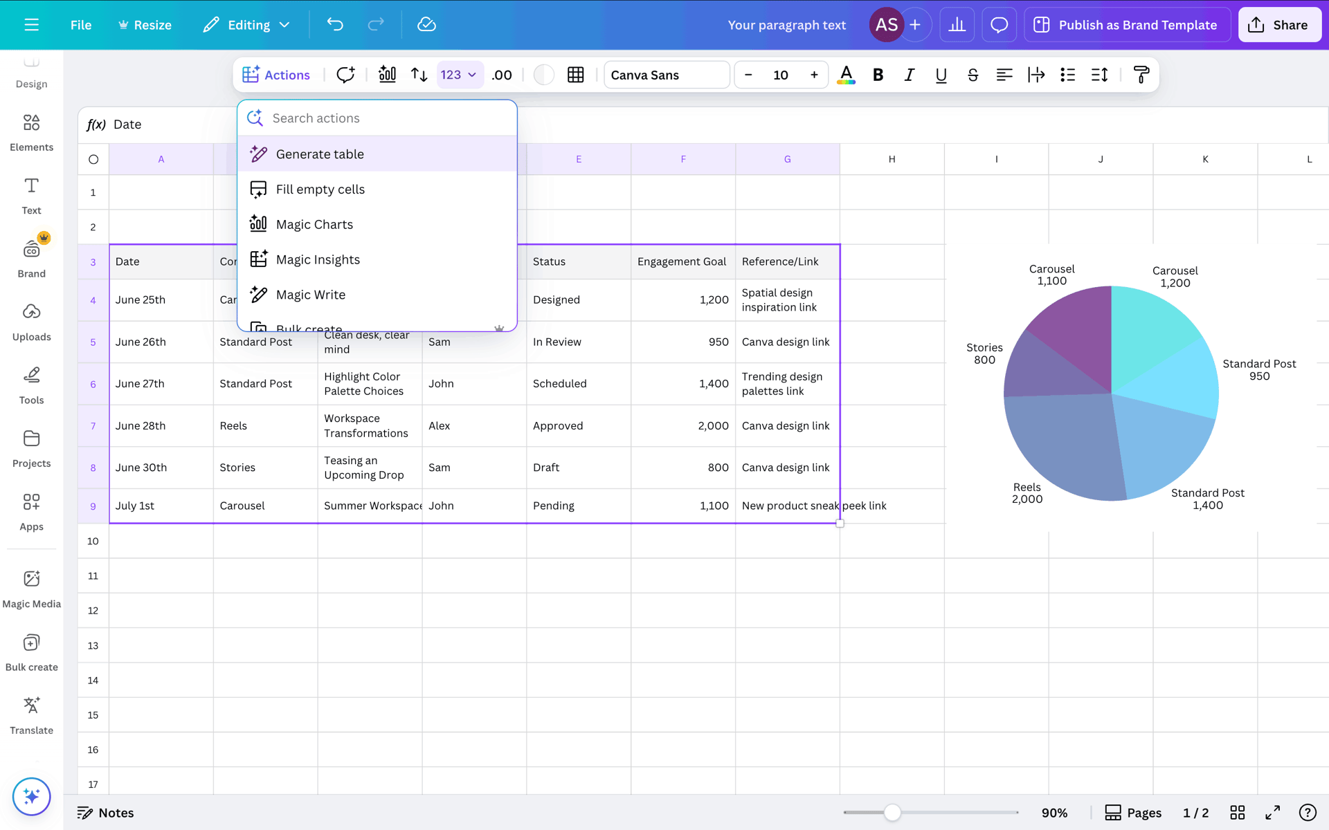Screen dimensions: 1329x830
Task: Open the Magic Media sidebar panel
Action: [32, 589]
